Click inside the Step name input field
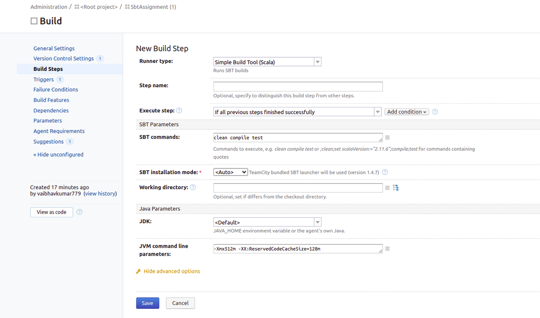Viewport: 540px width, 318px height. tap(297, 86)
